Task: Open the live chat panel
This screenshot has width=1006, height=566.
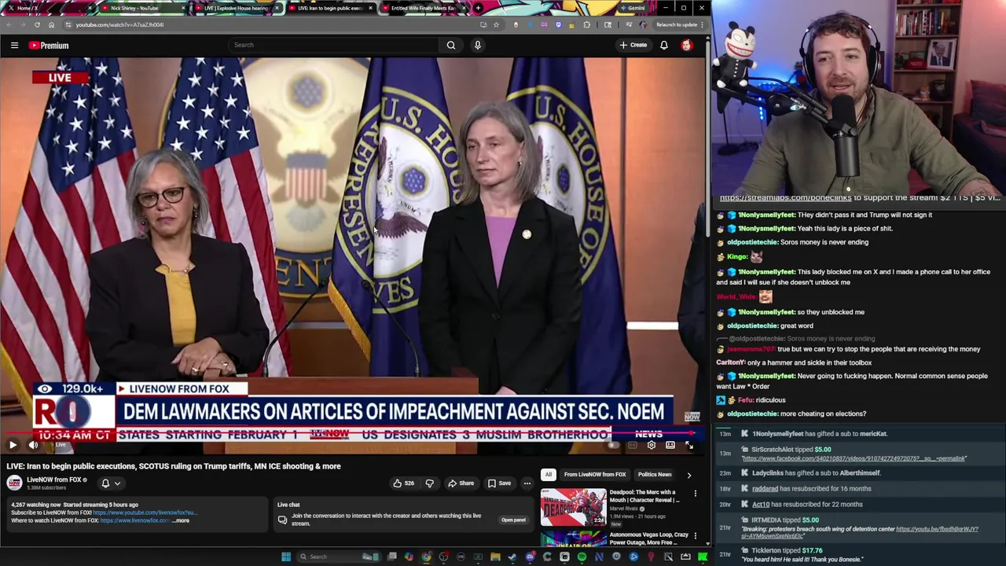Action: coord(513,520)
